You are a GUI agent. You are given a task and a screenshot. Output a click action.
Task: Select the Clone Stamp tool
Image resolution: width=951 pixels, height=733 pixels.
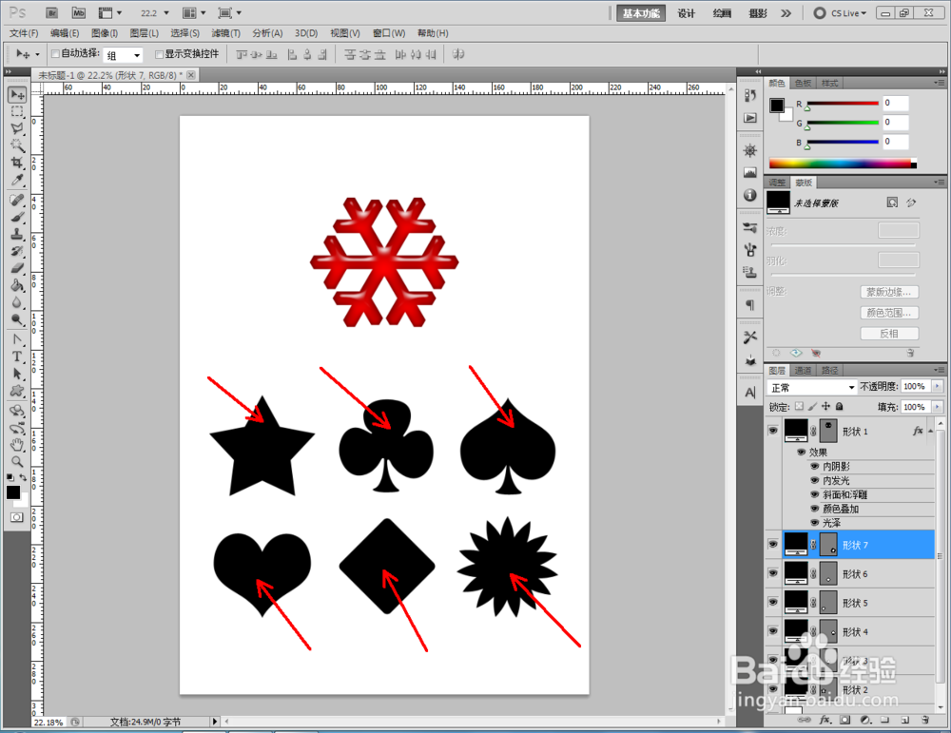17,234
